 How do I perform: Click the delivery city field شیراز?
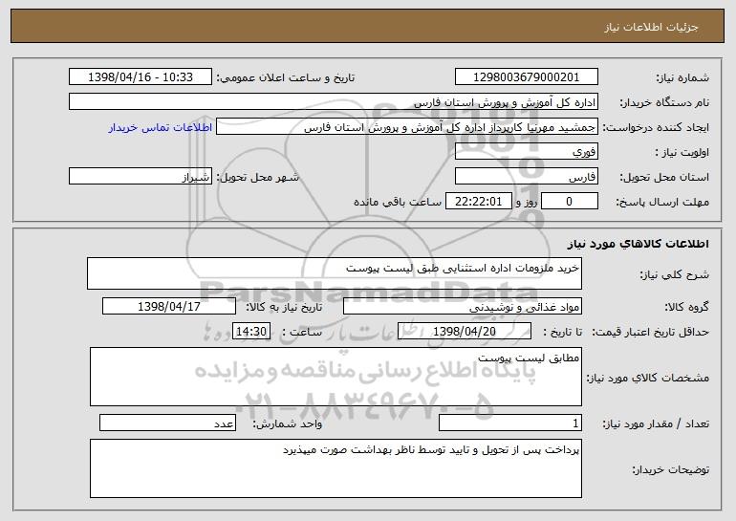[141, 177]
